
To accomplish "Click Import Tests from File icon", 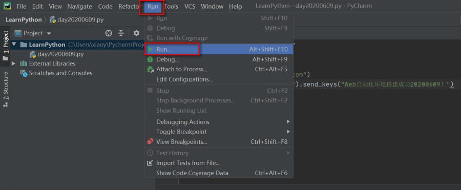I will click(150, 163).
